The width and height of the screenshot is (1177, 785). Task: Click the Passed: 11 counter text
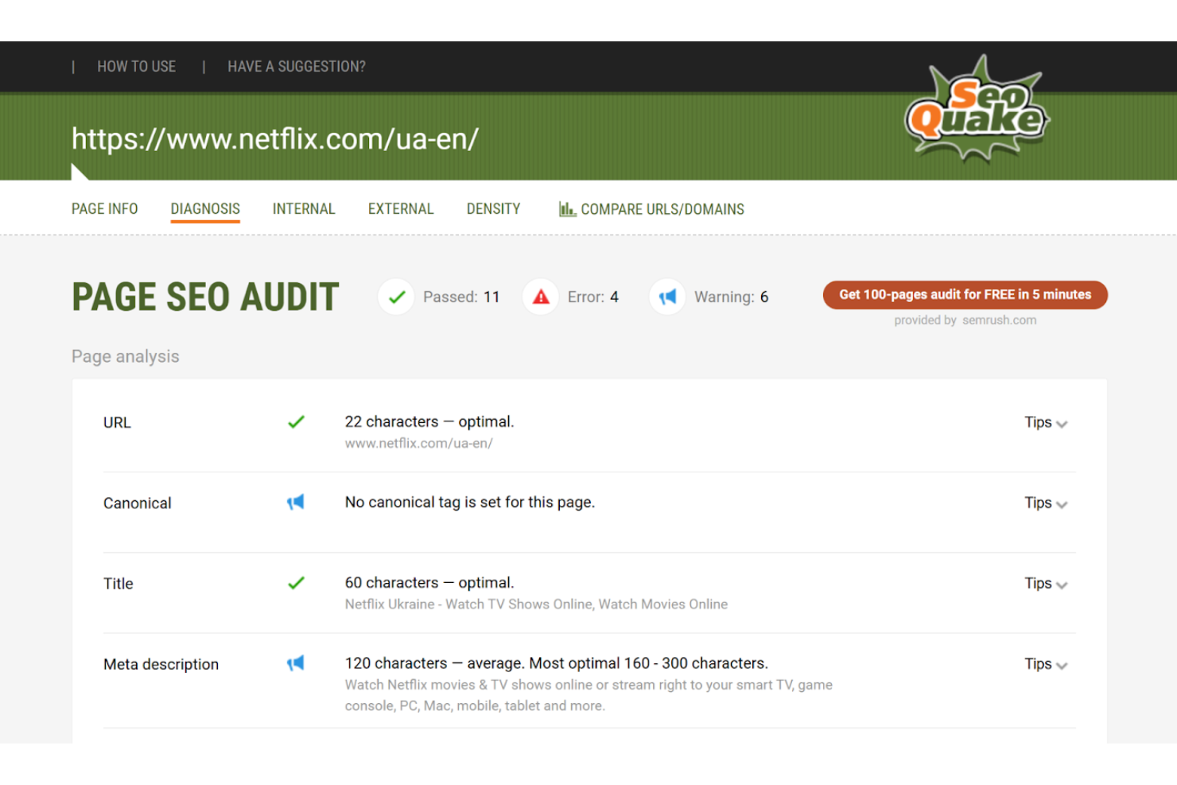(x=461, y=297)
